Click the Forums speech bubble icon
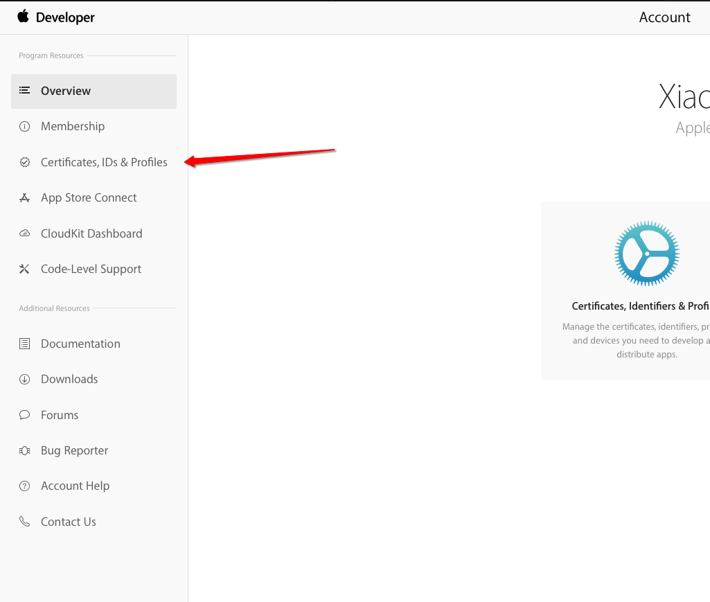 click(x=24, y=415)
